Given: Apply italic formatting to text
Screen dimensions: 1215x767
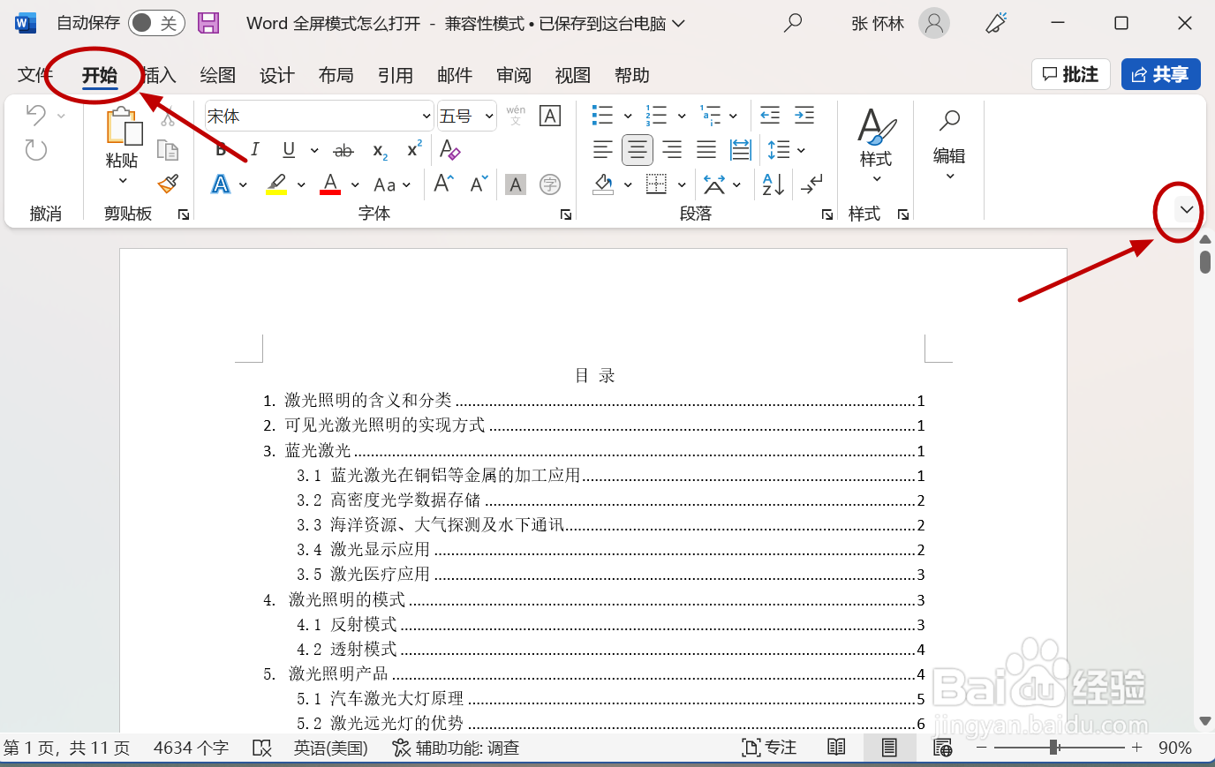Looking at the screenshot, I should pyautogui.click(x=254, y=149).
